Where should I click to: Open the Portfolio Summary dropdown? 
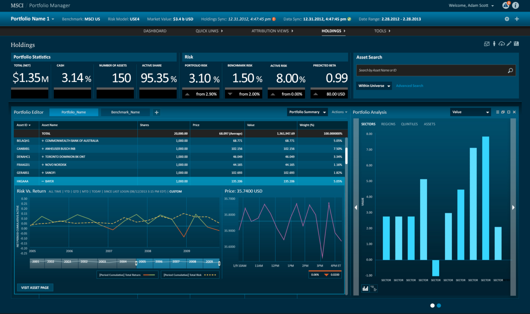(307, 112)
